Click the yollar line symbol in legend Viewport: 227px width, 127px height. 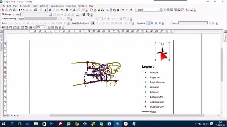(x=145, y=111)
